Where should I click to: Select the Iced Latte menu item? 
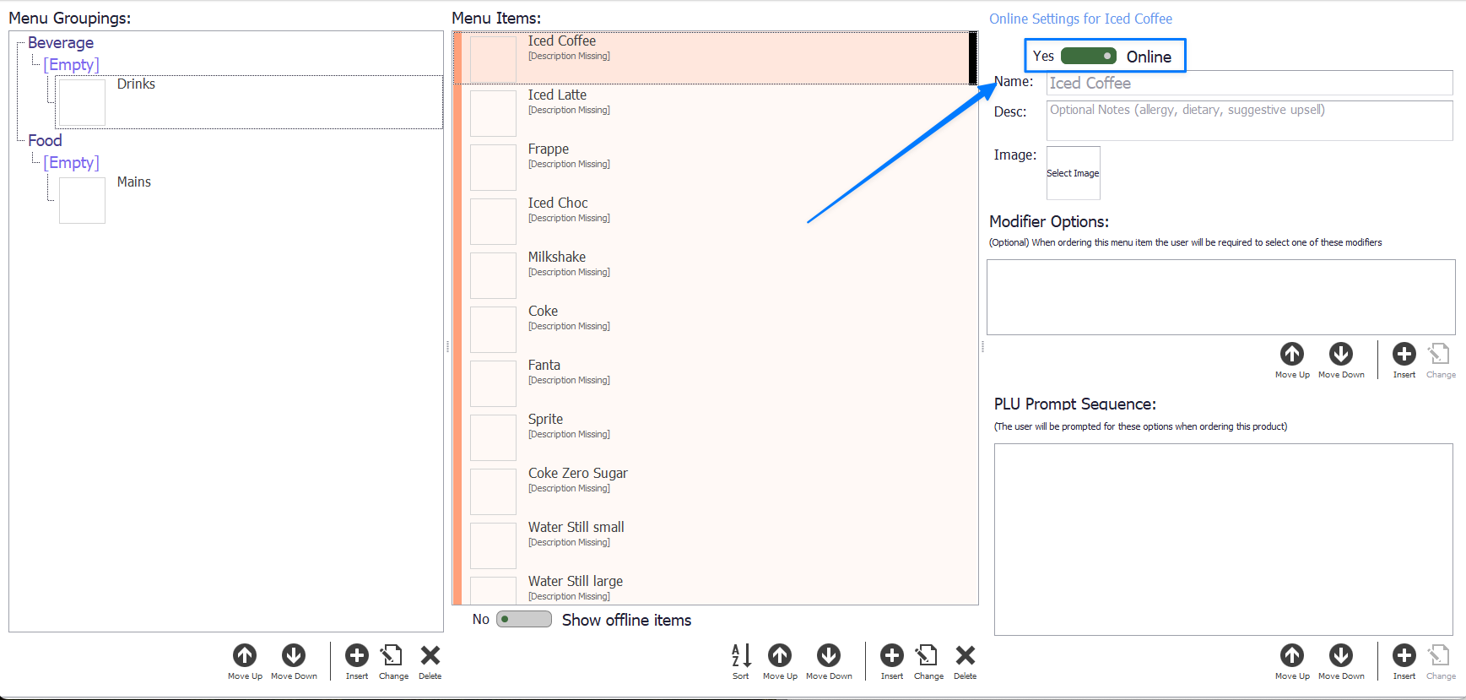pos(557,95)
